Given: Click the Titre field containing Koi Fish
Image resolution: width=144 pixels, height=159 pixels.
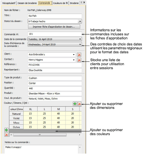Looking at the screenshot, I should click(x=55, y=16).
